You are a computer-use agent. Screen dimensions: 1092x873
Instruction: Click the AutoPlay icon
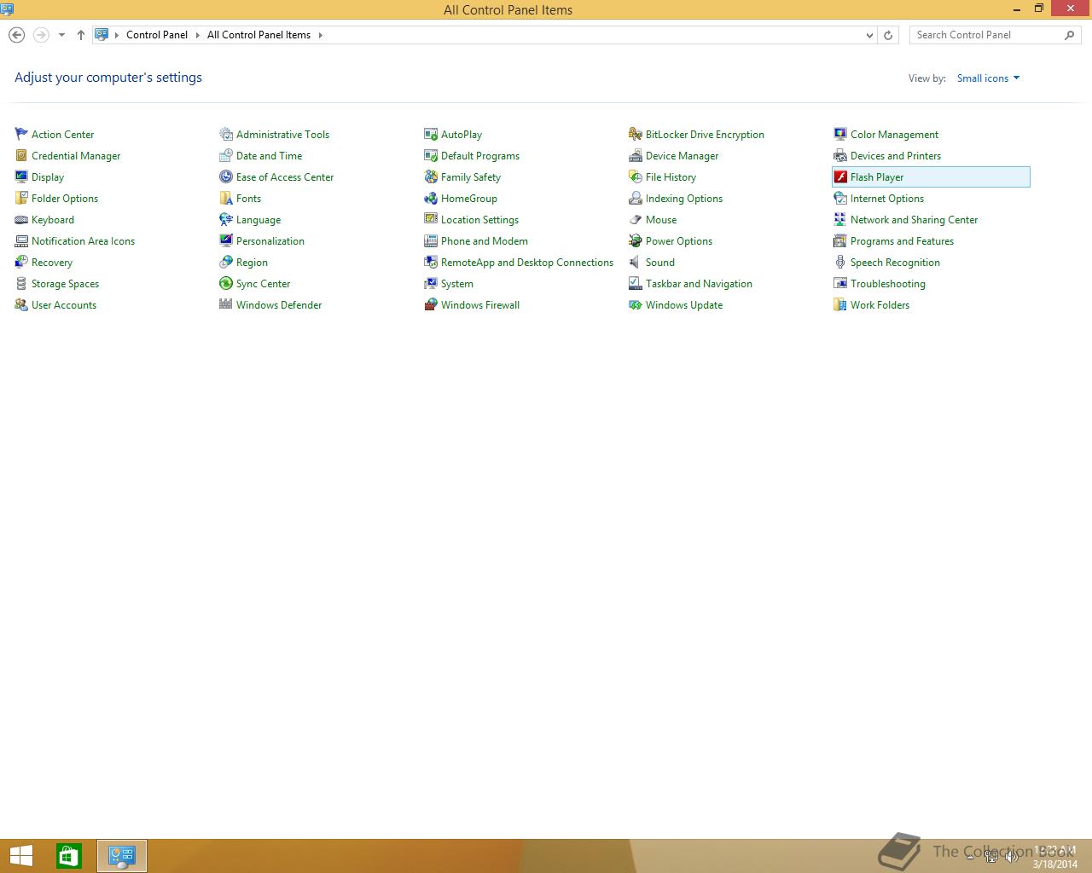coord(431,134)
